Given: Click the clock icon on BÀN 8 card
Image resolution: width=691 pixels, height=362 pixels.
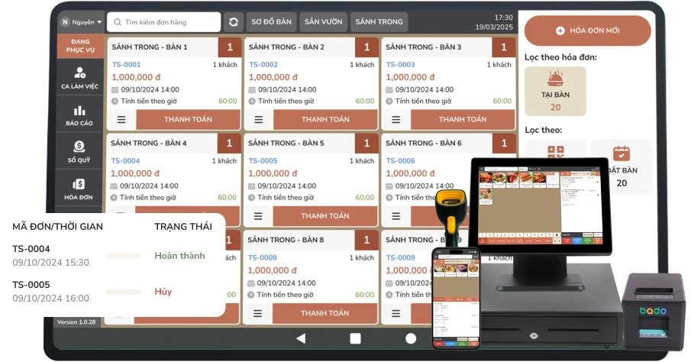Looking at the screenshot, I should coord(251,295).
